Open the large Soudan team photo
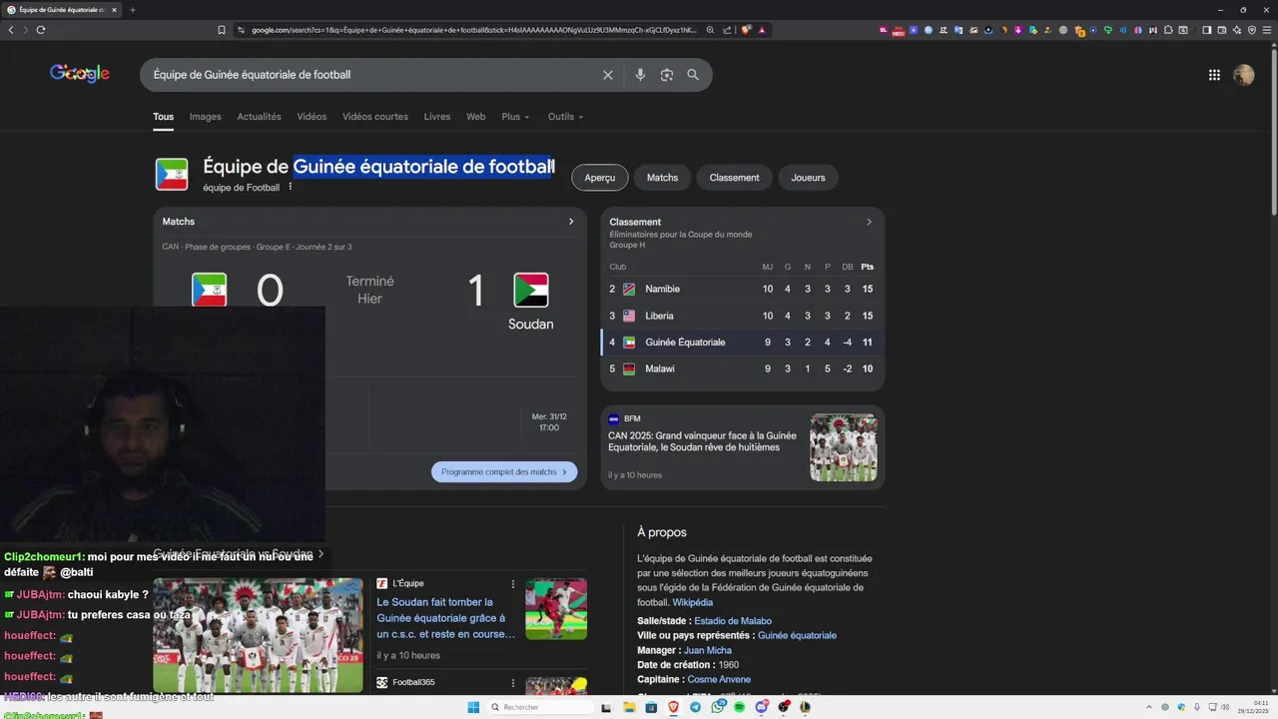Image resolution: width=1278 pixels, height=719 pixels. coord(258,635)
